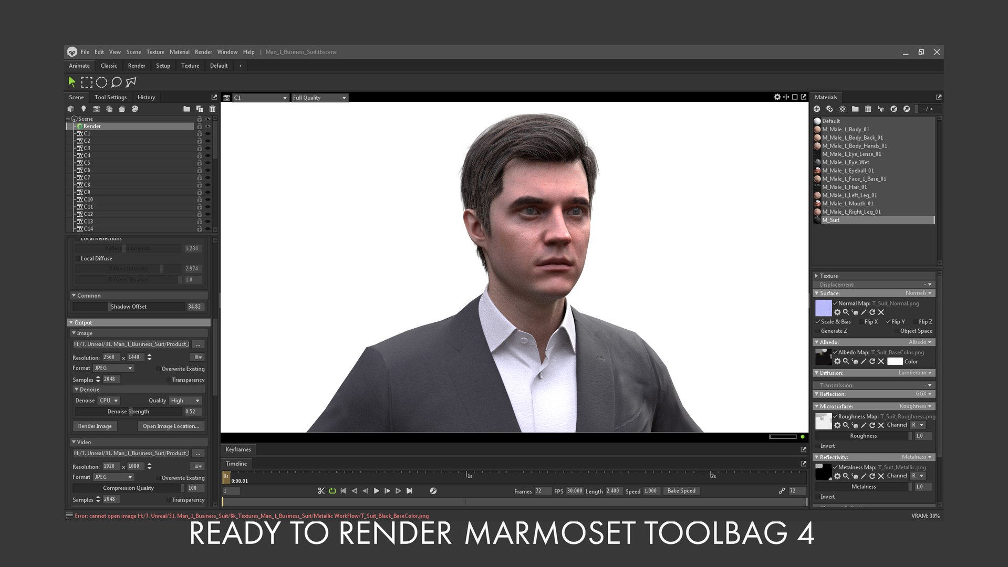This screenshot has width=1008, height=567.
Task: Export material with outward arrow icon
Action: tap(907, 109)
